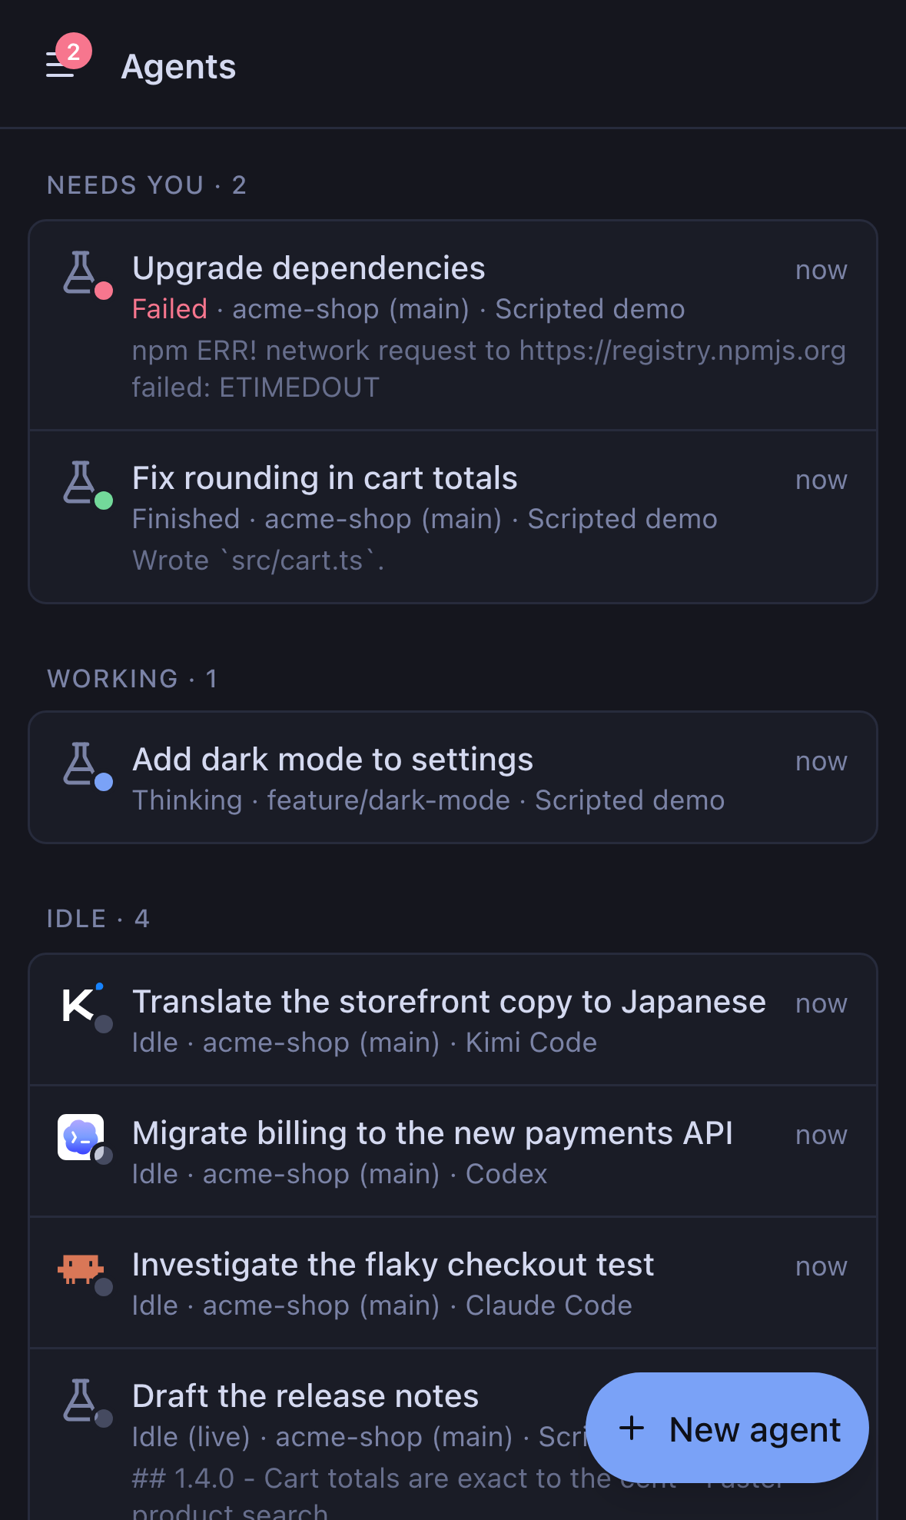Click the now timestamp on Migrate billing row
The height and width of the screenshot is (1520, 906).
(x=821, y=1136)
